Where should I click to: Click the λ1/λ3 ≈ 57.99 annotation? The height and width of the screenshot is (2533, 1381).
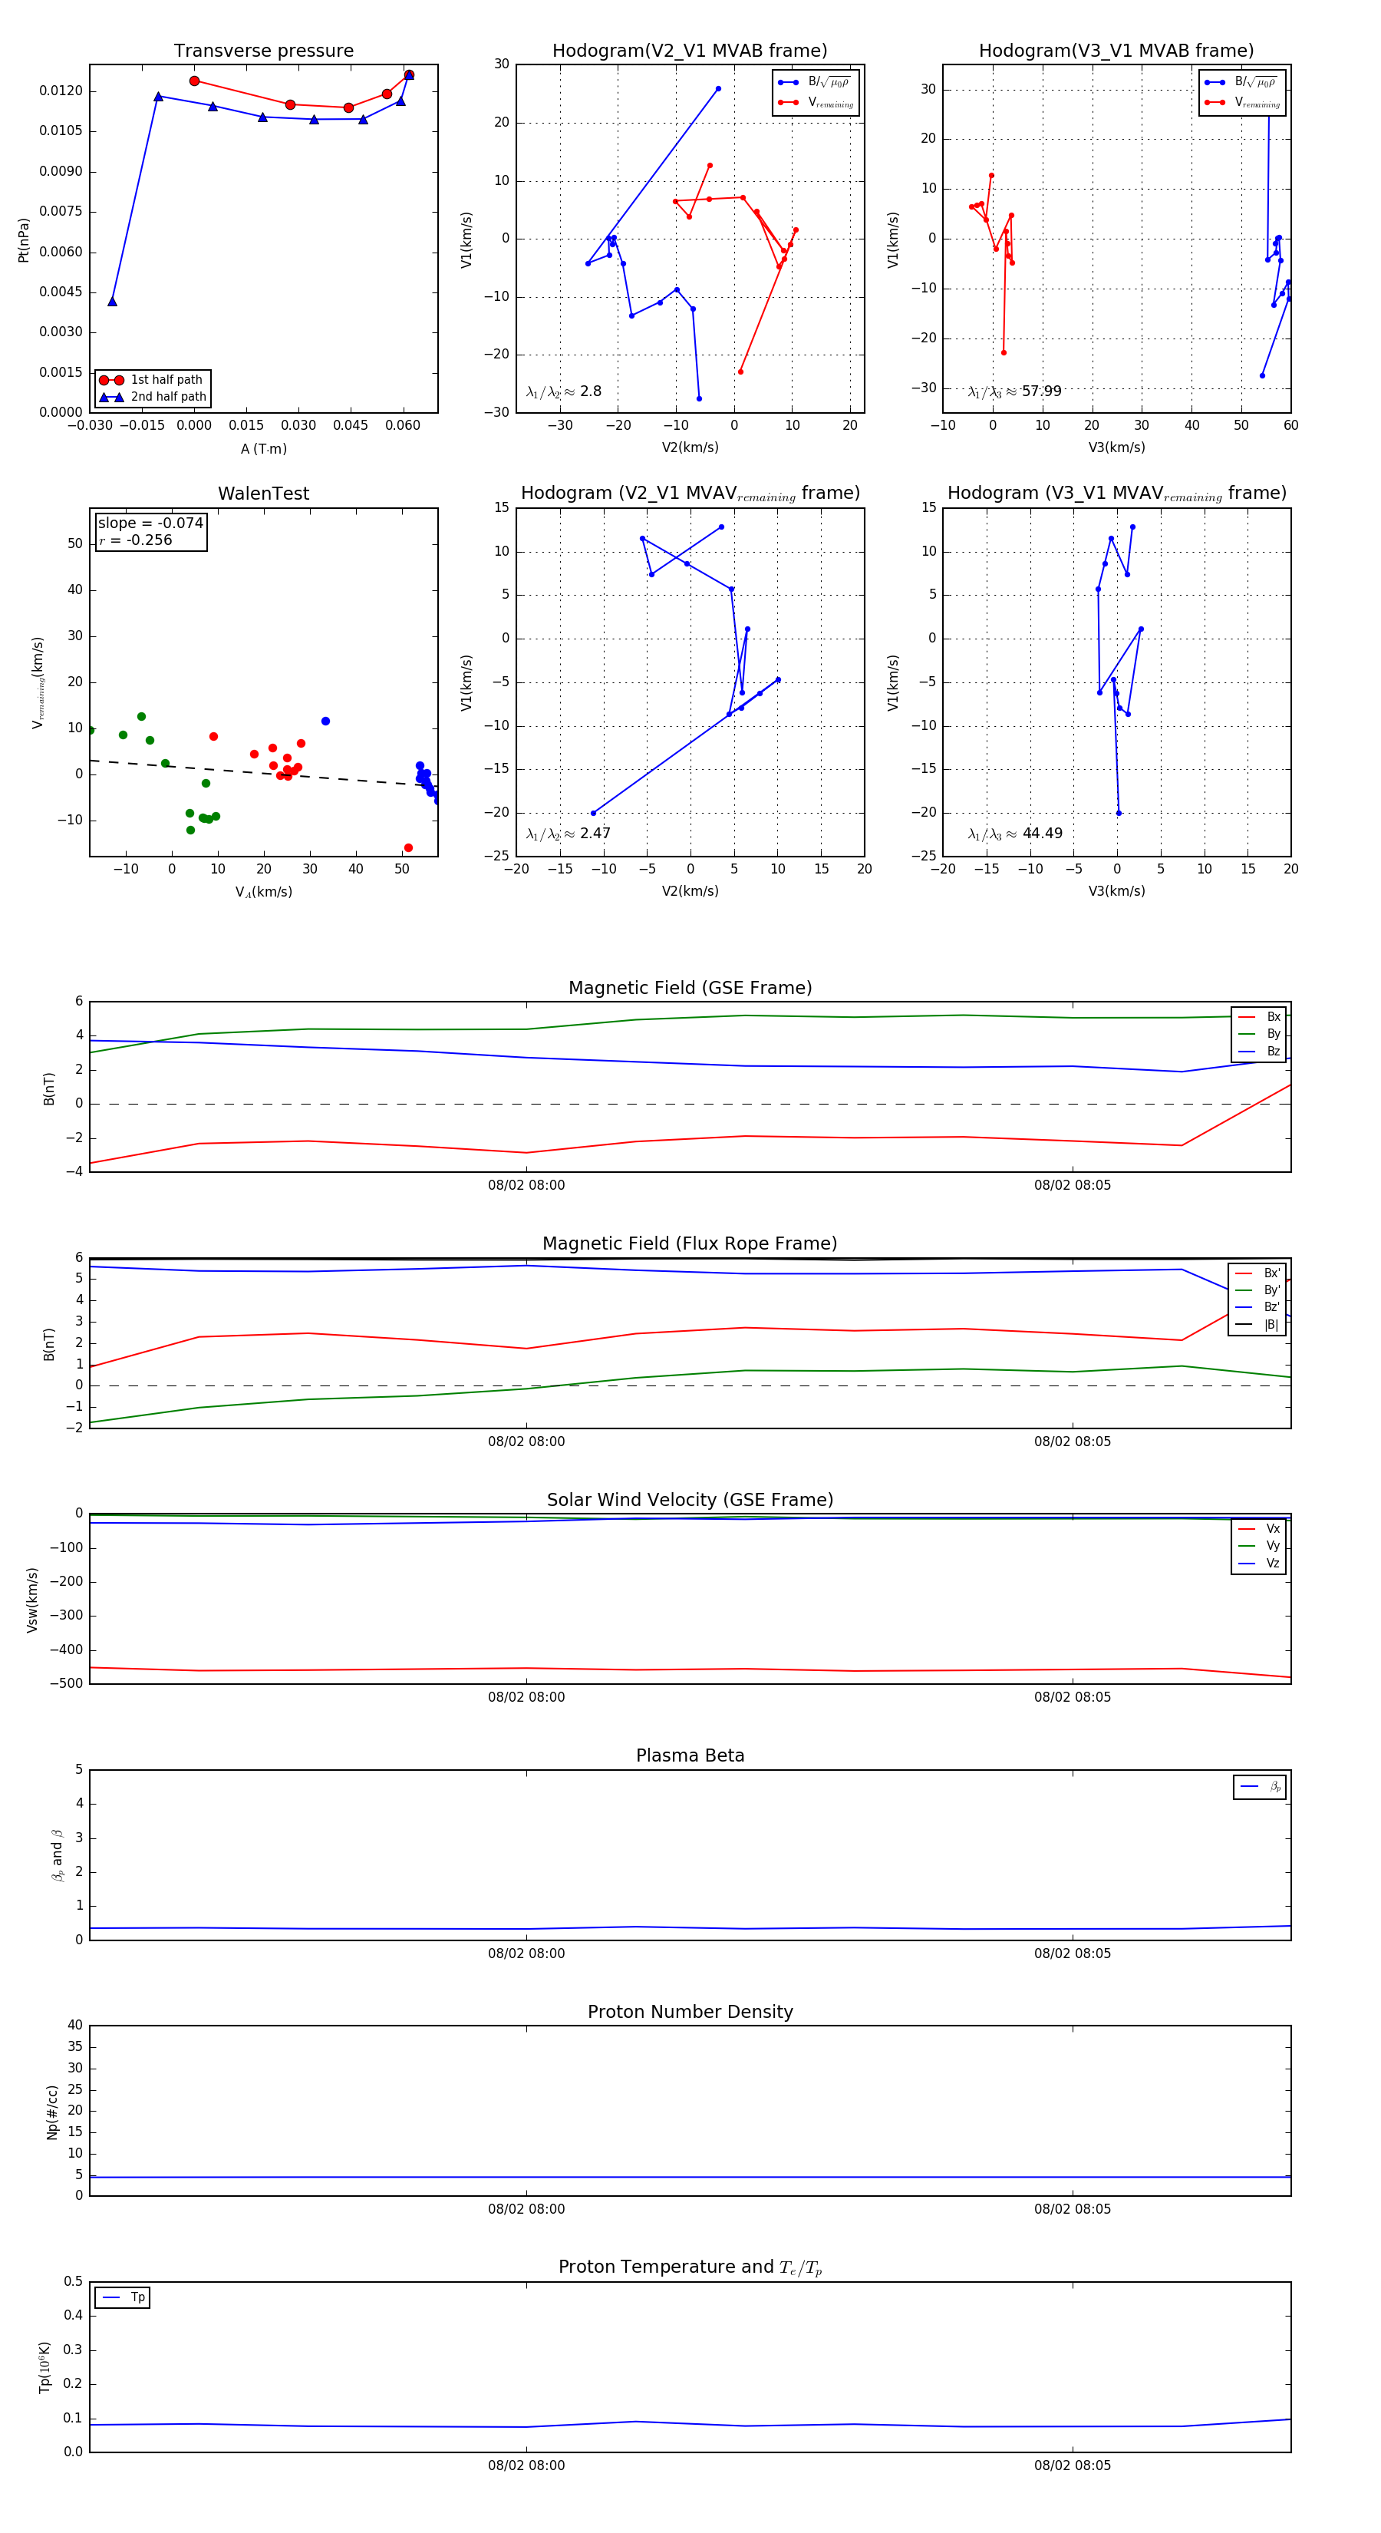1014,391
